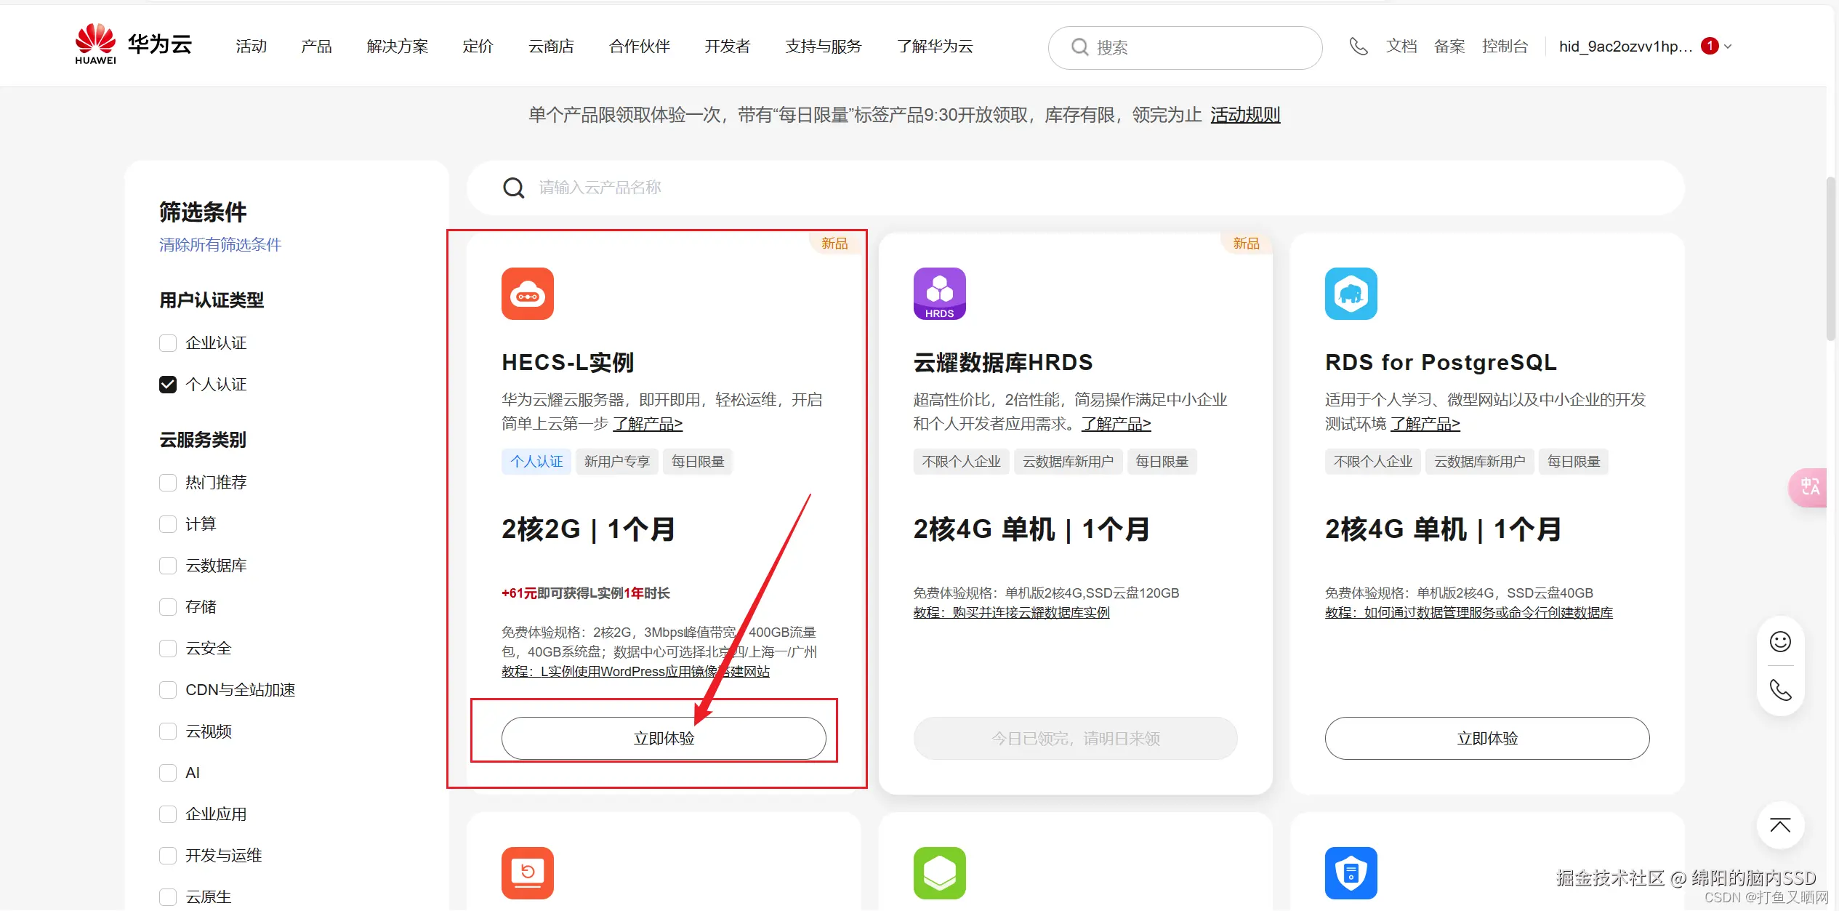
Task: Open the 产品 navigation menu
Action: (316, 47)
